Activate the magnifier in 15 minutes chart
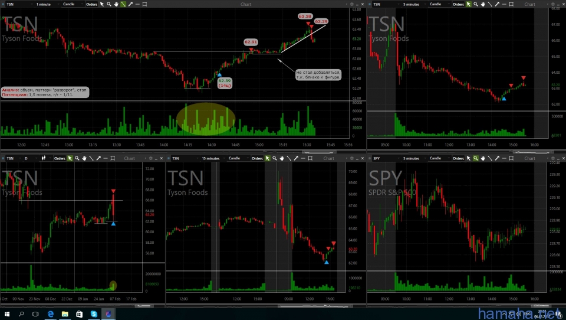 pyautogui.click(x=275, y=158)
